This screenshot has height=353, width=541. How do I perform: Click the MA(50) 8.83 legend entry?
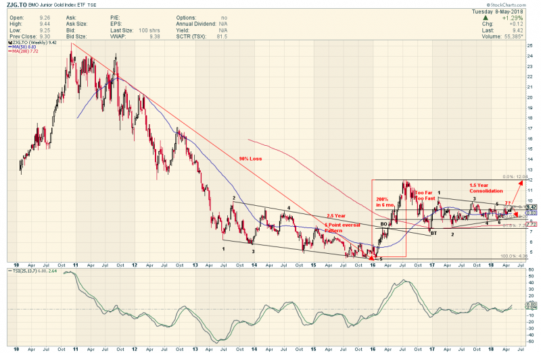pos(22,47)
